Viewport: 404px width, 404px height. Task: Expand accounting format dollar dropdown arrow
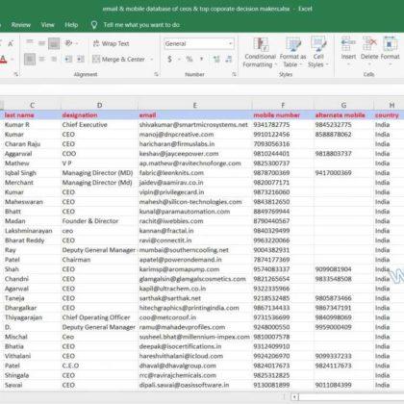click(x=179, y=60)
